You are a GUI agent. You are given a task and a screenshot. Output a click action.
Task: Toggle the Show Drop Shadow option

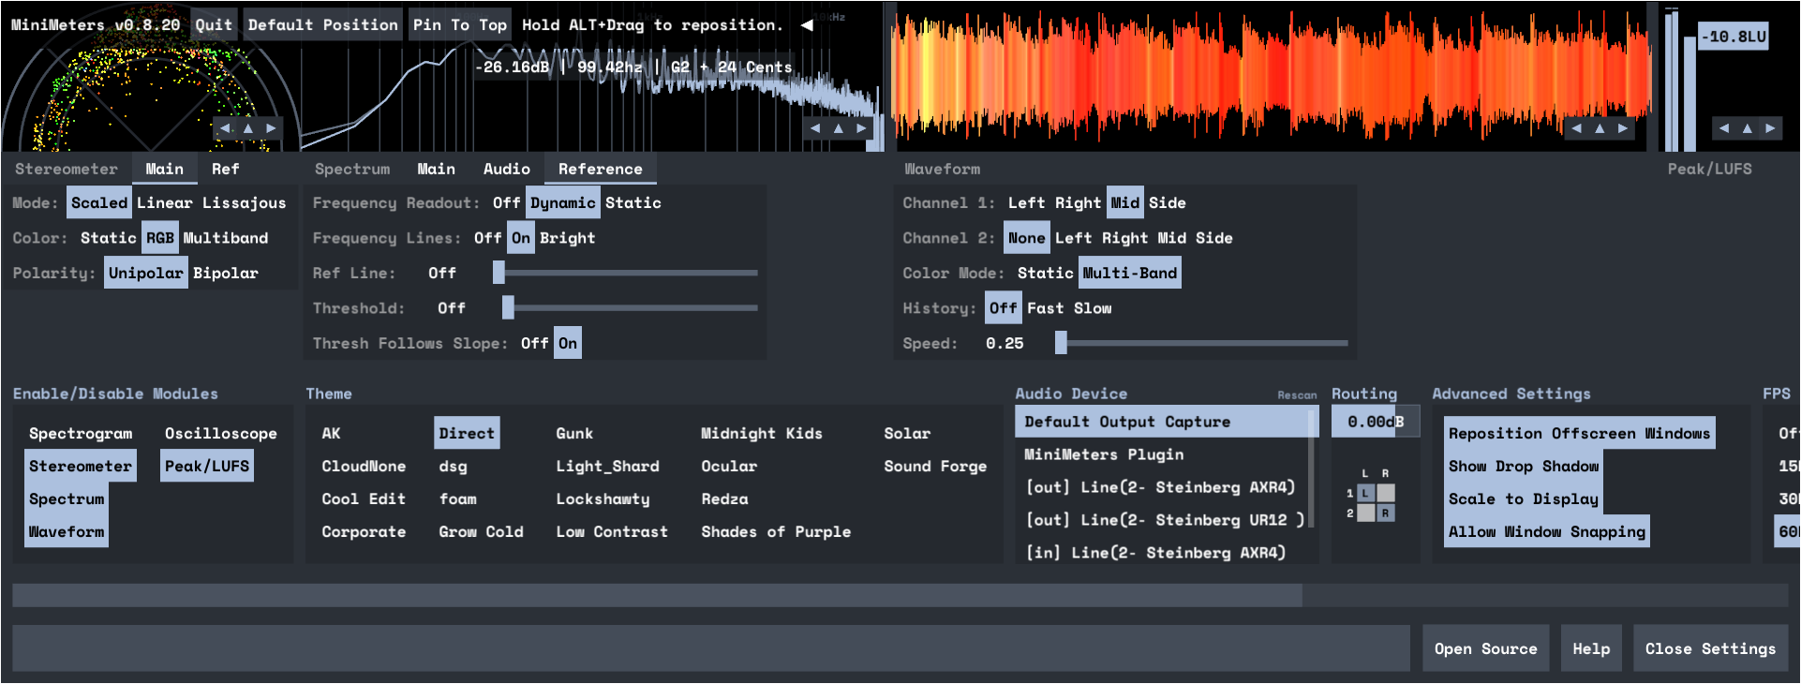1523,467
